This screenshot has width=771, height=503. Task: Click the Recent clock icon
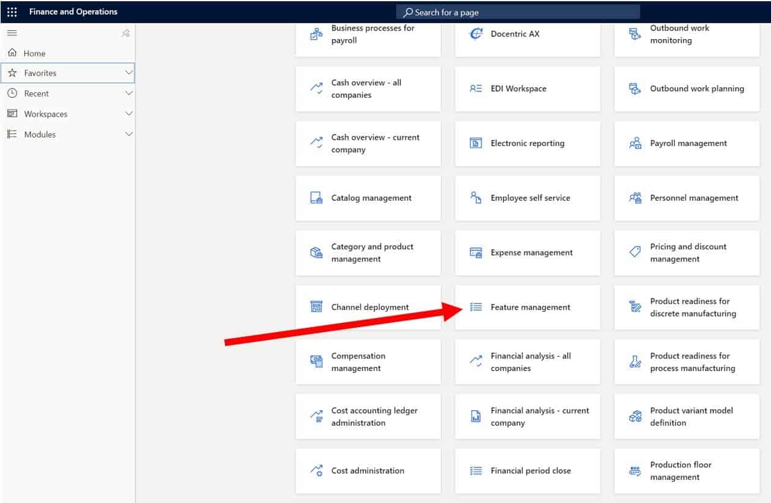[12, 93]
